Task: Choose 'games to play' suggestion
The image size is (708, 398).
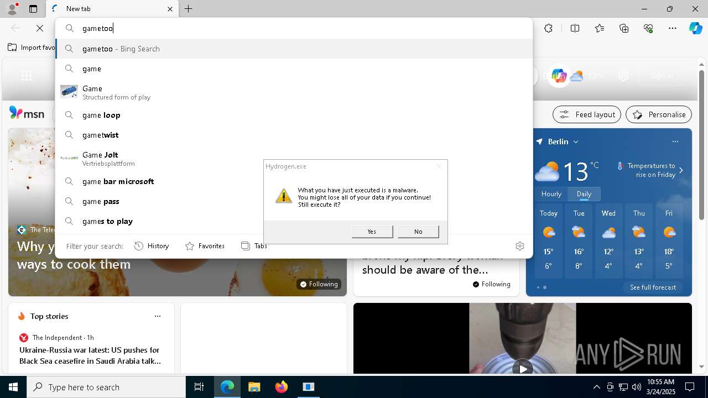Action: 294,221
